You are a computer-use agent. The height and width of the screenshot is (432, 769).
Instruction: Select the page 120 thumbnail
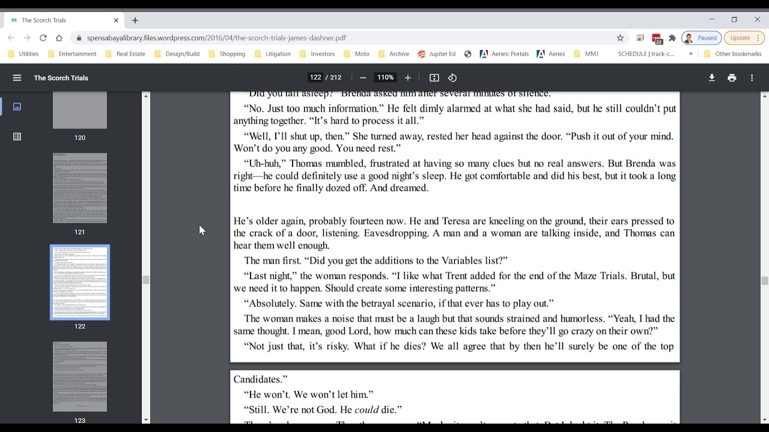click(80, 110)
